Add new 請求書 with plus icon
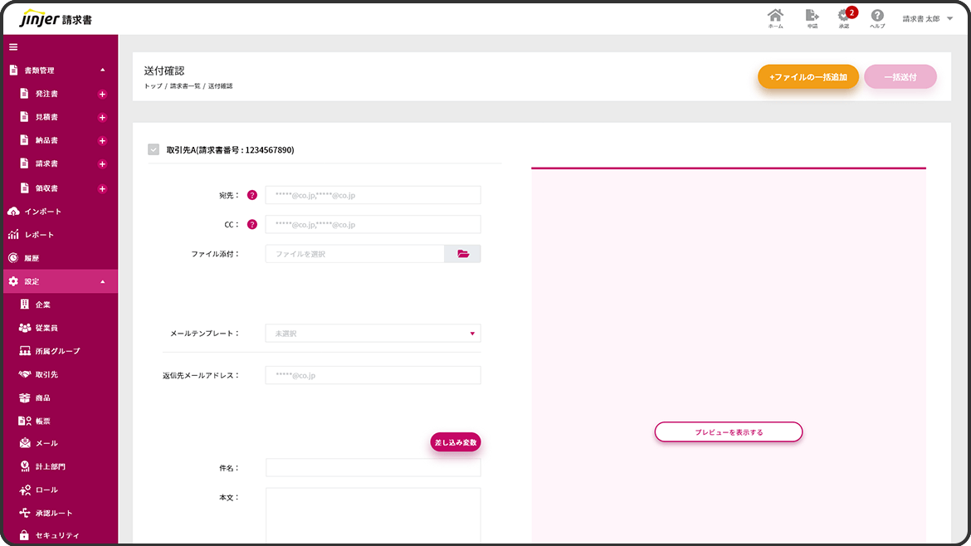 tap(102, 164)
